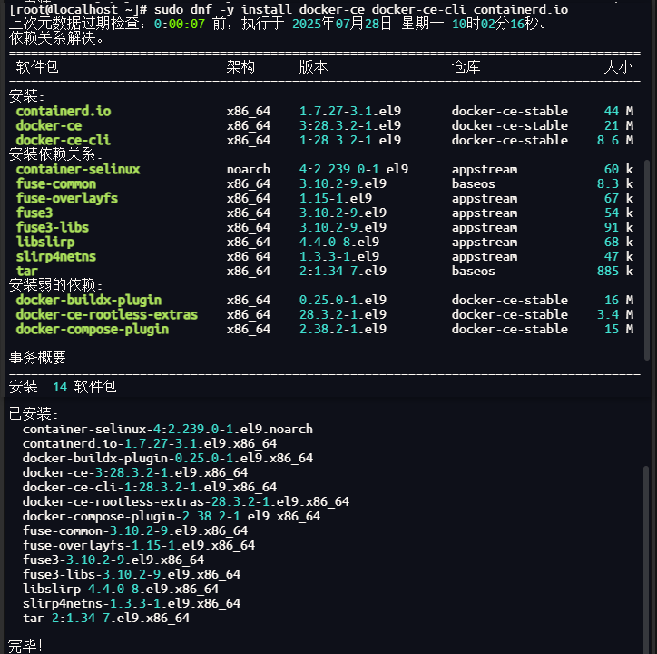Click green "docker-compose-plugin" package name in table
This screenshot has width=657, height=654.
coord(93,330)
